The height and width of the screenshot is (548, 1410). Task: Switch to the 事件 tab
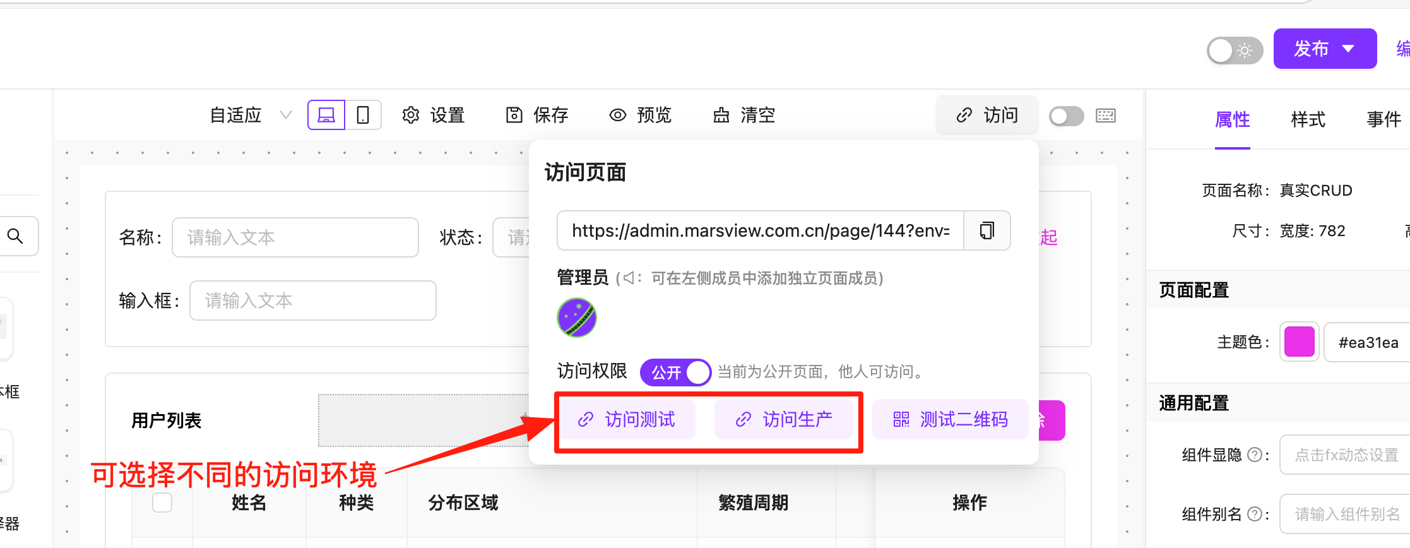pyautogui.click(x=1383, y=119)
